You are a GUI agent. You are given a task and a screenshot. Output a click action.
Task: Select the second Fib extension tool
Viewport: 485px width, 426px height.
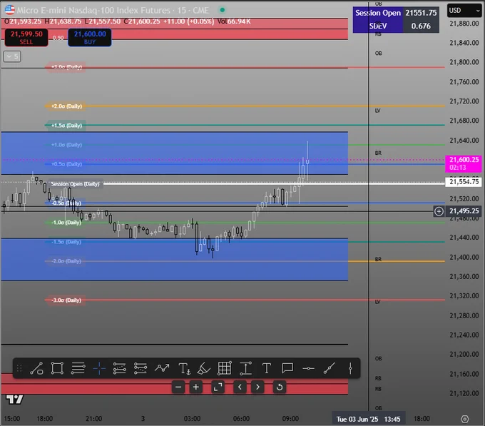[141, 368]
